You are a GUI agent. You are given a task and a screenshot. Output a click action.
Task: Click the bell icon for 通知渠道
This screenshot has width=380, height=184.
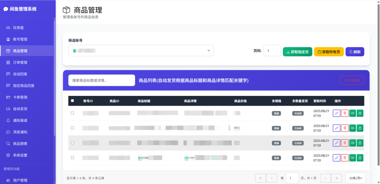(8, 121)
